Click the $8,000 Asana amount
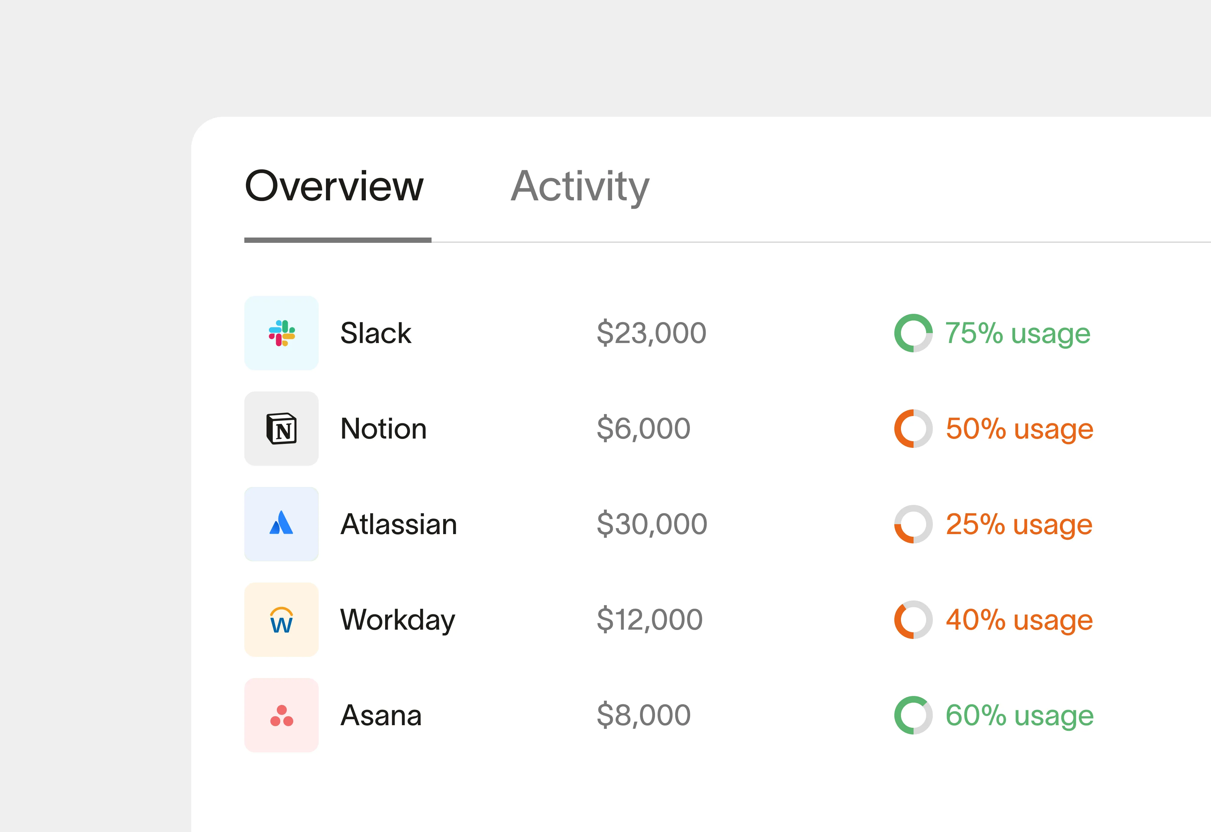 click(x=644, y=715)
